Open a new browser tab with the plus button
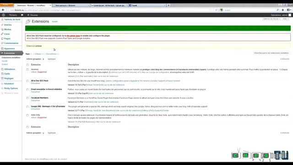Image resolution: width=293 pixels, height=165 pixels. 168,5
